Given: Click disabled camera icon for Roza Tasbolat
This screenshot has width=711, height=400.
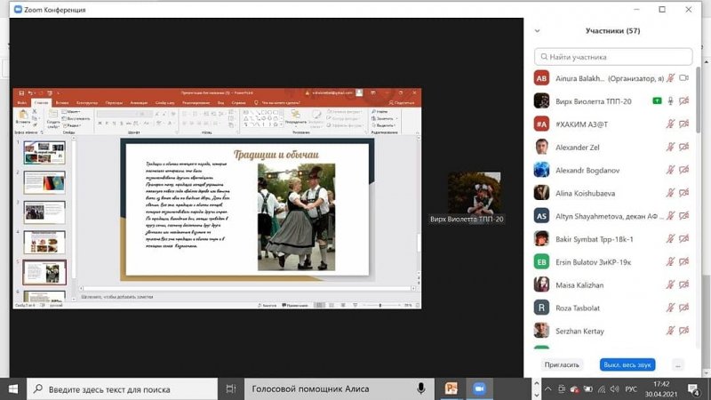Looking at the screenshot, I should 684,308.
